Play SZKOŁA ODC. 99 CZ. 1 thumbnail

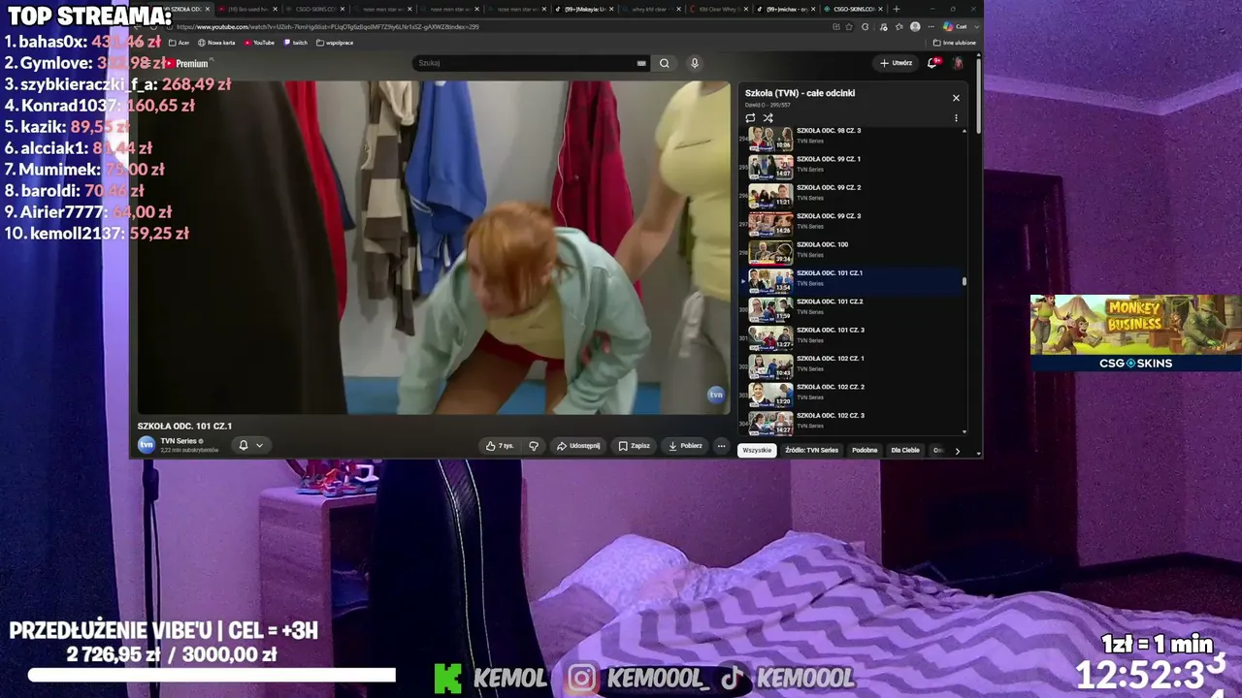click(770, 167)
